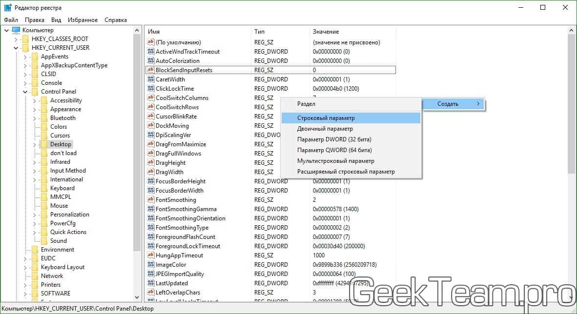Click the AppEvents folder icon

click(35, 56)
